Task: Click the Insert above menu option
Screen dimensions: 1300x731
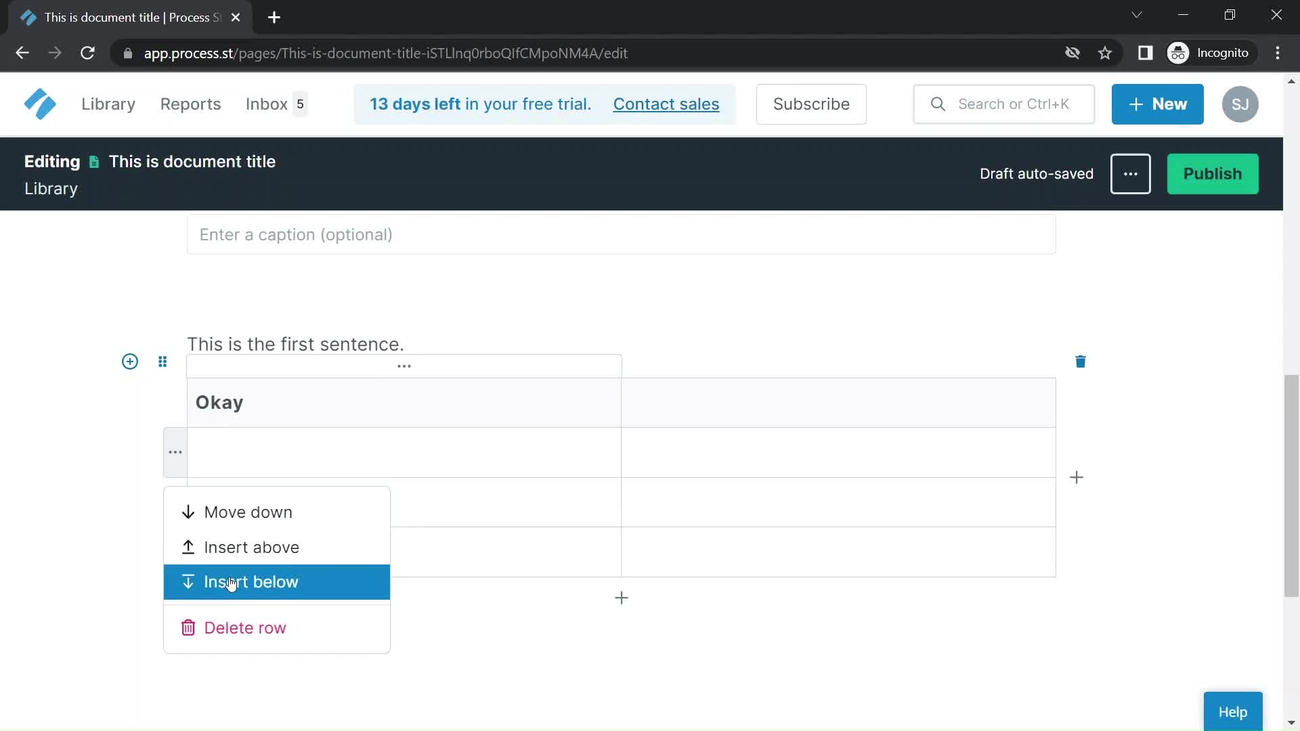Action: (x=251, y=547)
